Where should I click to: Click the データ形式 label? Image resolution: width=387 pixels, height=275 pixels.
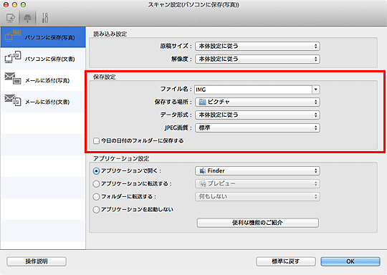click(176, 115)
